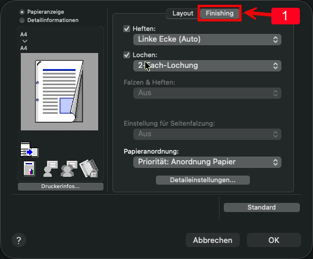Open the Einstellung für Seitenfalzung dropdown
Viewport: 313px width, 259px height.
207,134
